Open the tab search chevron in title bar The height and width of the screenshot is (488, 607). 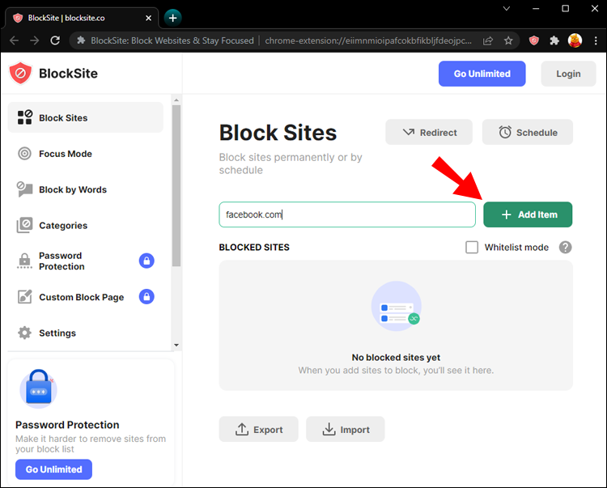click(507, 9)
